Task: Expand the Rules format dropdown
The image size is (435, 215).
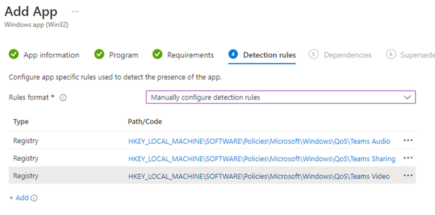Action: tap(280, 97)
